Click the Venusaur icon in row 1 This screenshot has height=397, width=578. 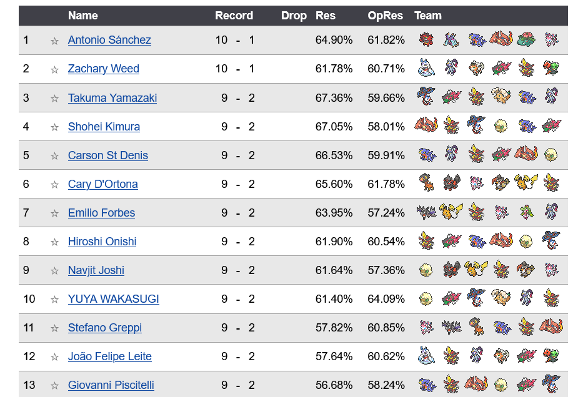coord(526,39)
